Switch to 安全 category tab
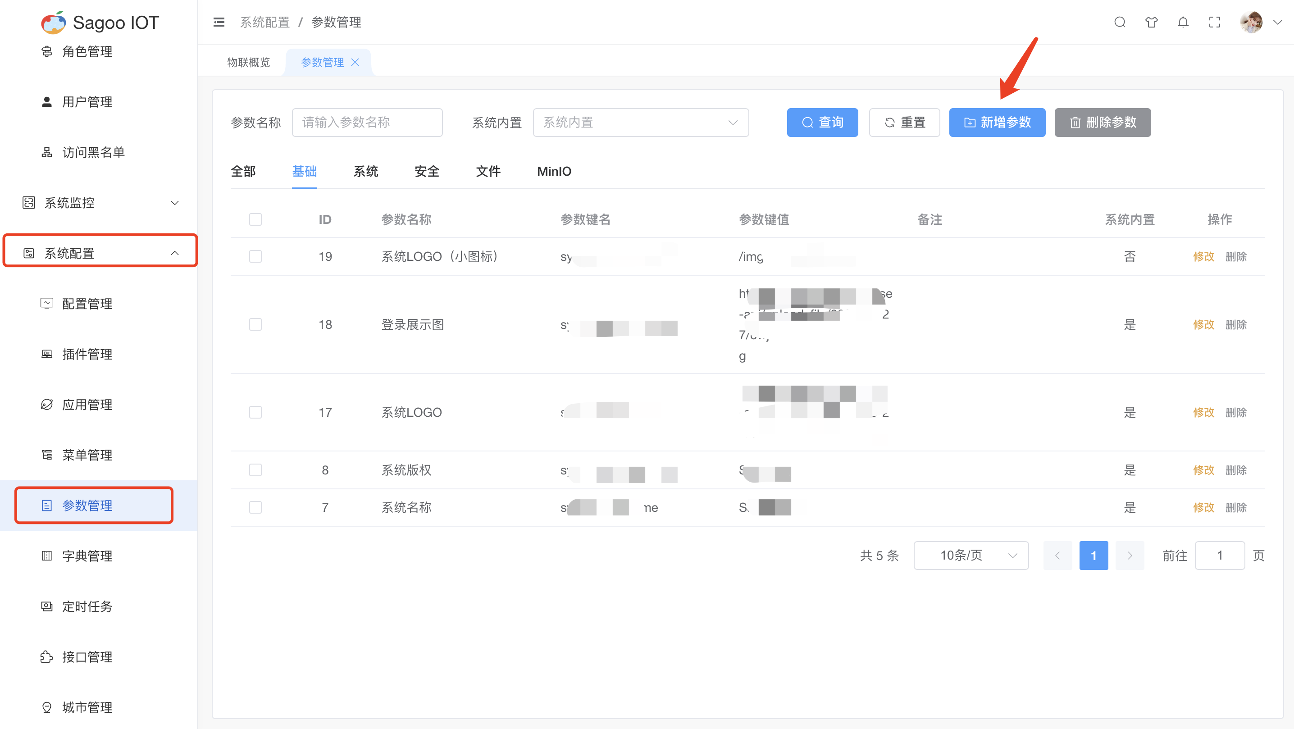Image resolution: width=1294 pixels, height=729 pixels. 427,171
